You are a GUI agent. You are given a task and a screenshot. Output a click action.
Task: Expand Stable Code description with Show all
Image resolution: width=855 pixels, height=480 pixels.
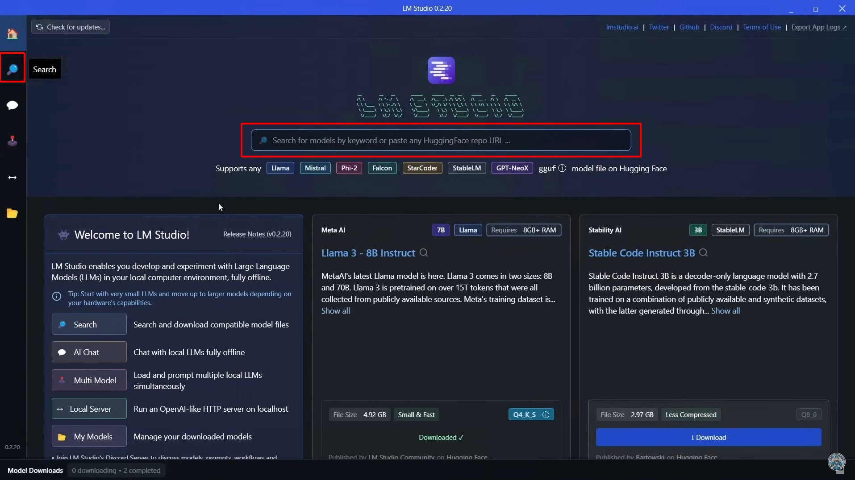726,311
